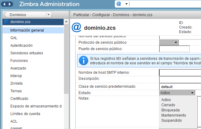
Task: Click the @ search type icon
Action: click(119, 4)
